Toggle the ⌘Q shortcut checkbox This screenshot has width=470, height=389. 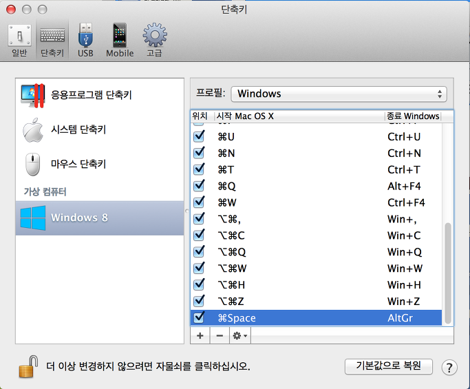coord(199,186)
